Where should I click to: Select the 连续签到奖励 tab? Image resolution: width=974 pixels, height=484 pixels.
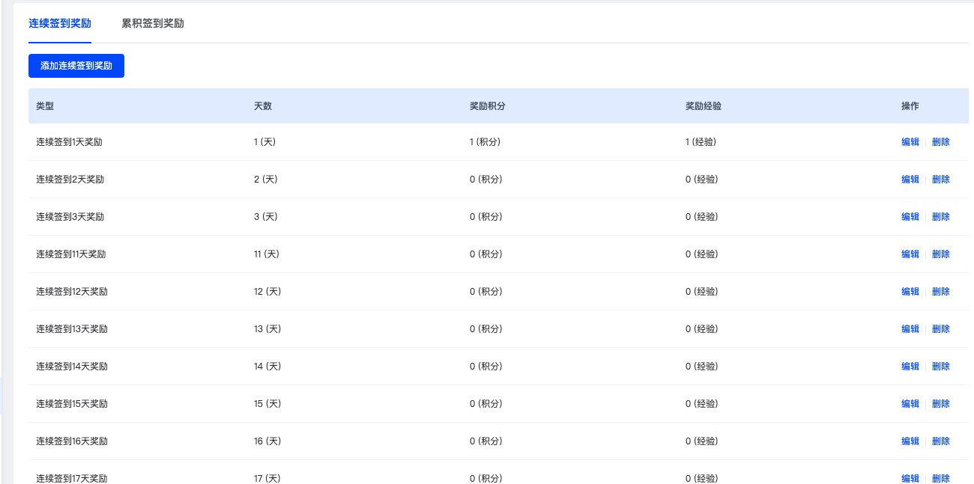pos(60,23)
